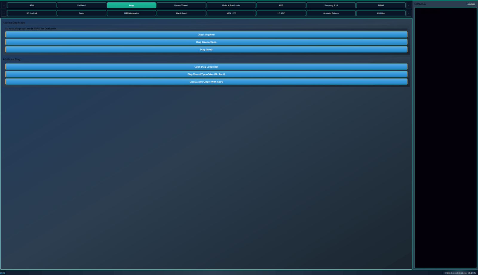Click the Diag Longcheer button
The width and height of the screenshot is (478, 275).
206,35
